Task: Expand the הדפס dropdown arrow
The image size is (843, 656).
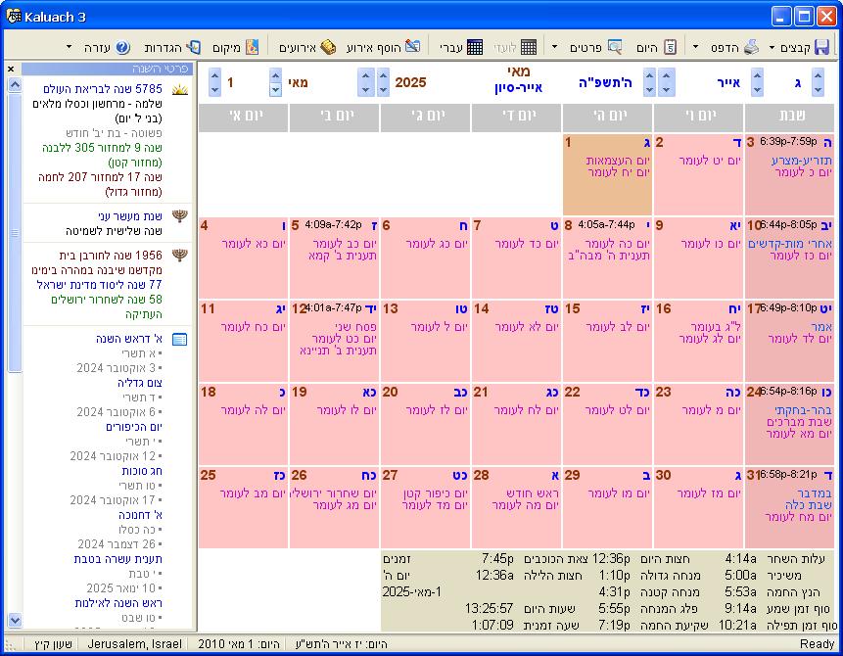Action: coord(695,47)
